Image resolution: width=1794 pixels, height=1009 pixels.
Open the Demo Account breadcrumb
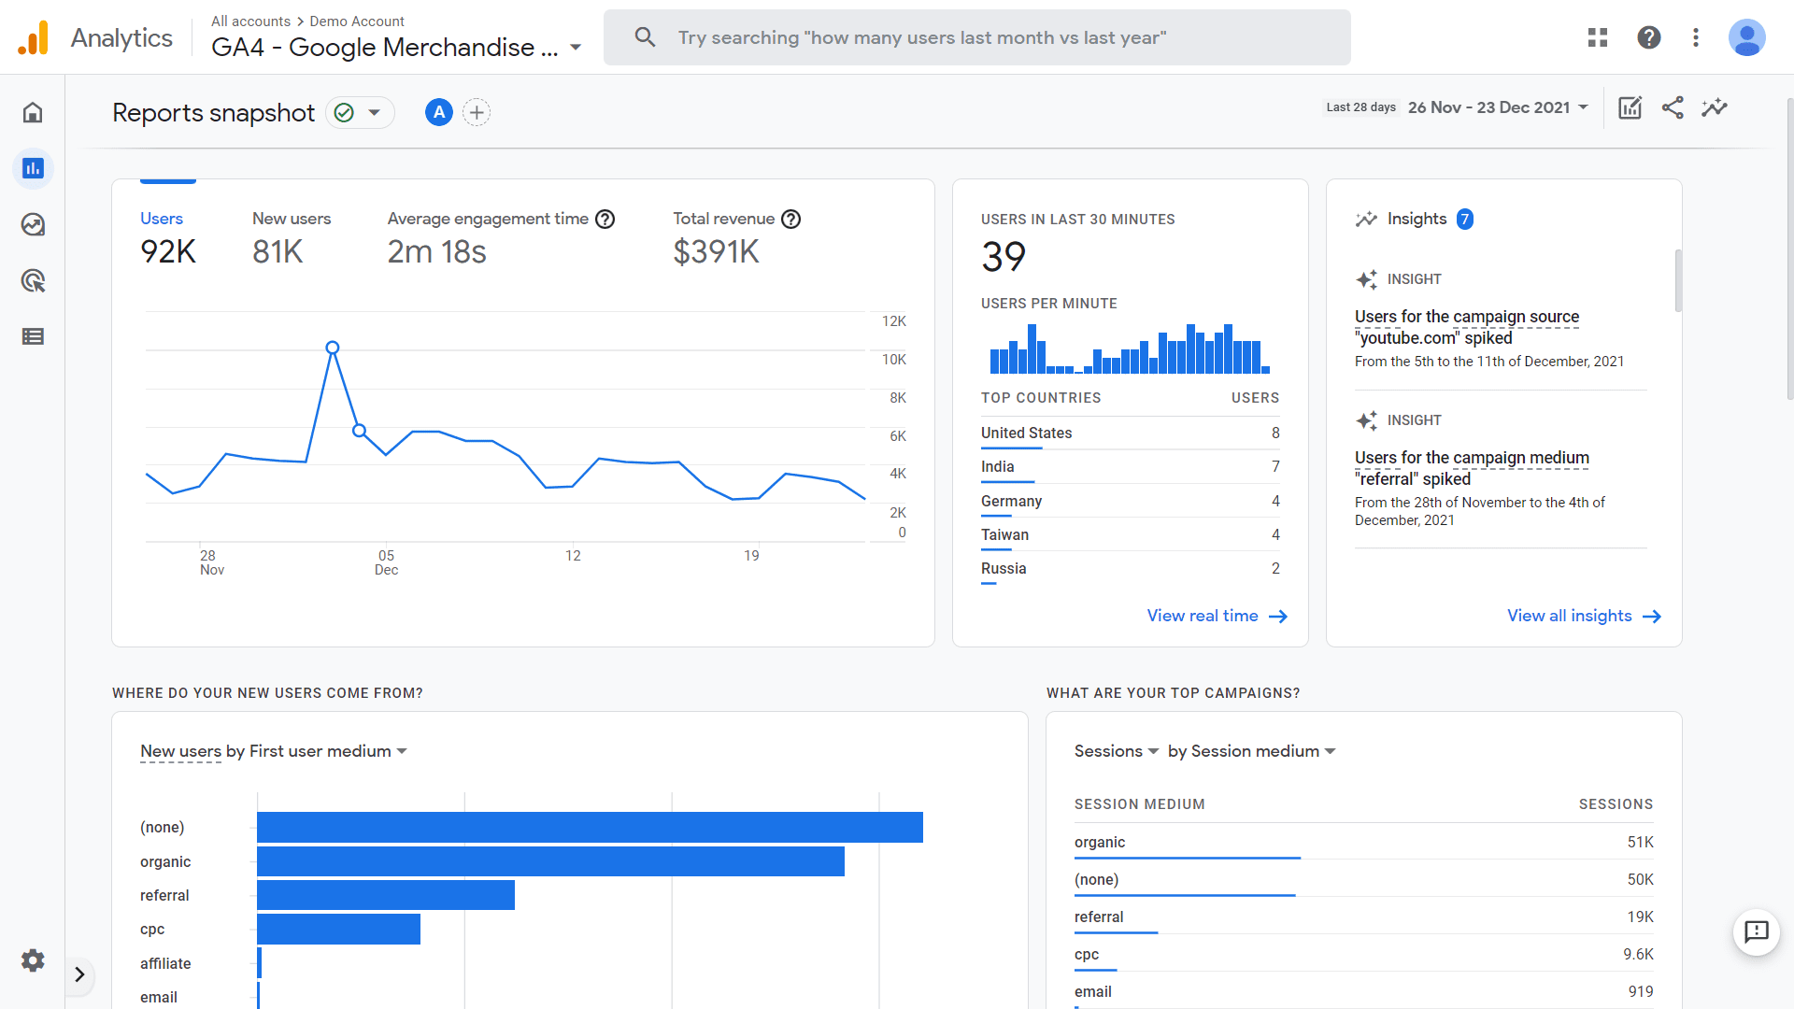tap(357, 21)
